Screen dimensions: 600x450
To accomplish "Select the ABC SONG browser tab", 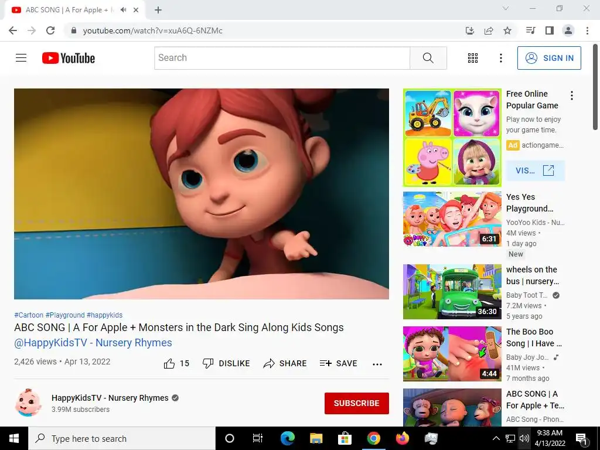I will 74,10.
